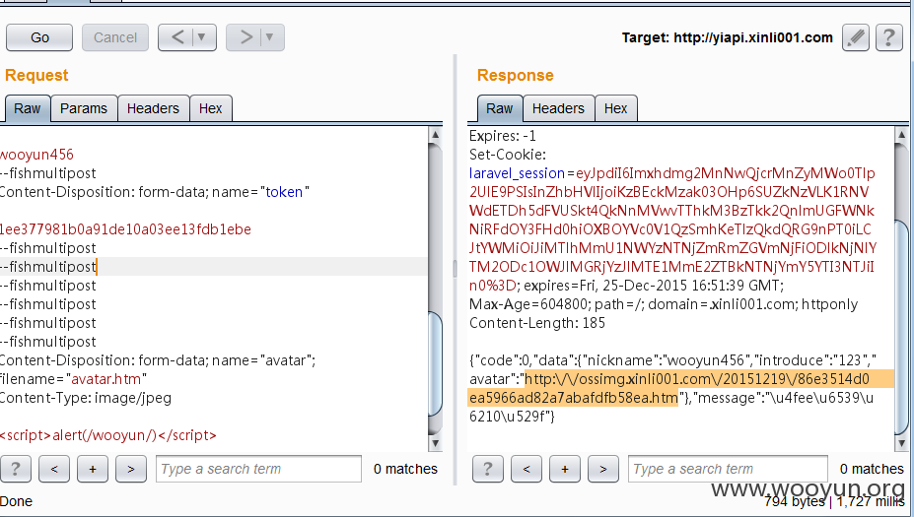This screenshot has height=517, width=914.
Task: Click request search plus options button
Action: click(92, 469)
